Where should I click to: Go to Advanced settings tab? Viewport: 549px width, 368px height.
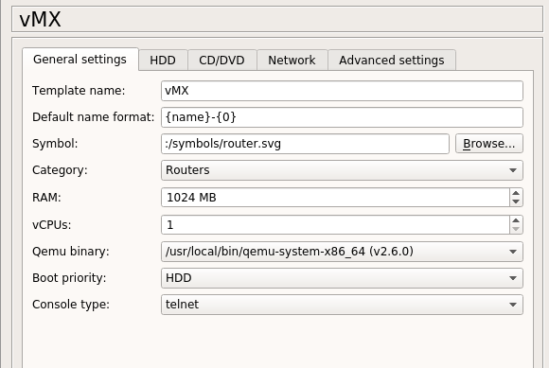point(392,61)
